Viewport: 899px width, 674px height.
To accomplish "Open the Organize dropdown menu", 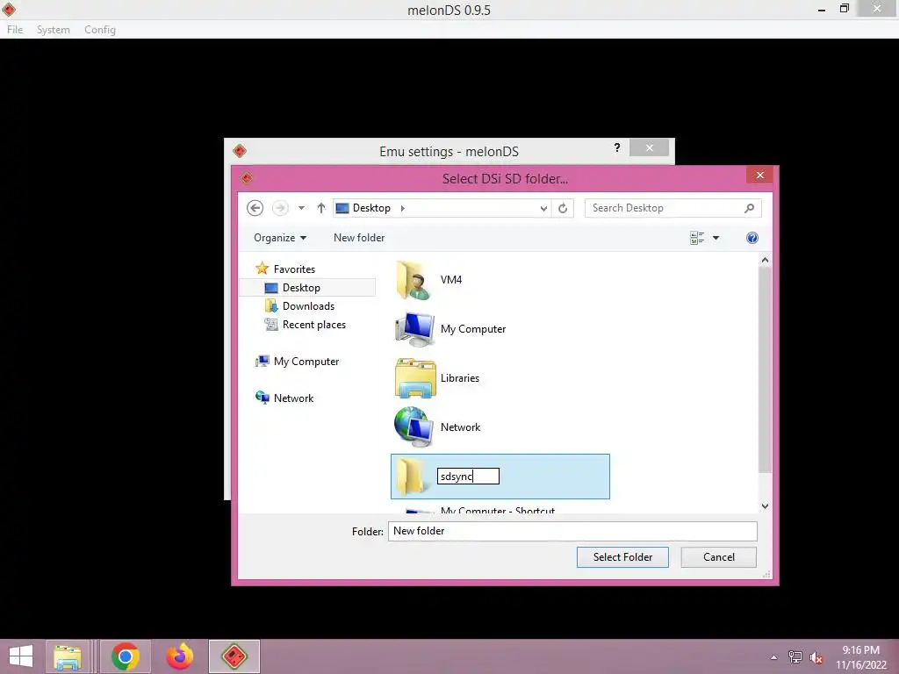I will 280,238.
